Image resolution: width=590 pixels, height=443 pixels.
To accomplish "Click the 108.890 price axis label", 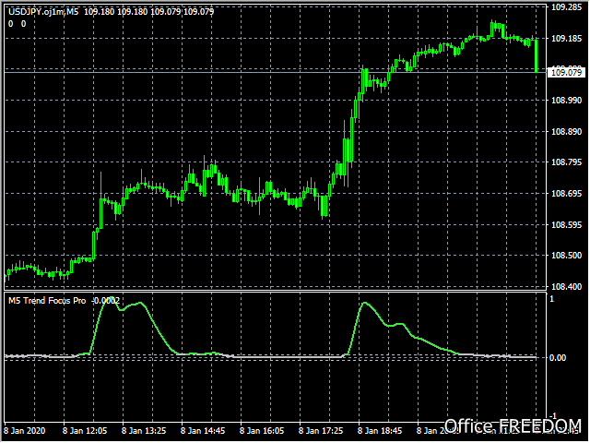I will click(x=566, y=131).
